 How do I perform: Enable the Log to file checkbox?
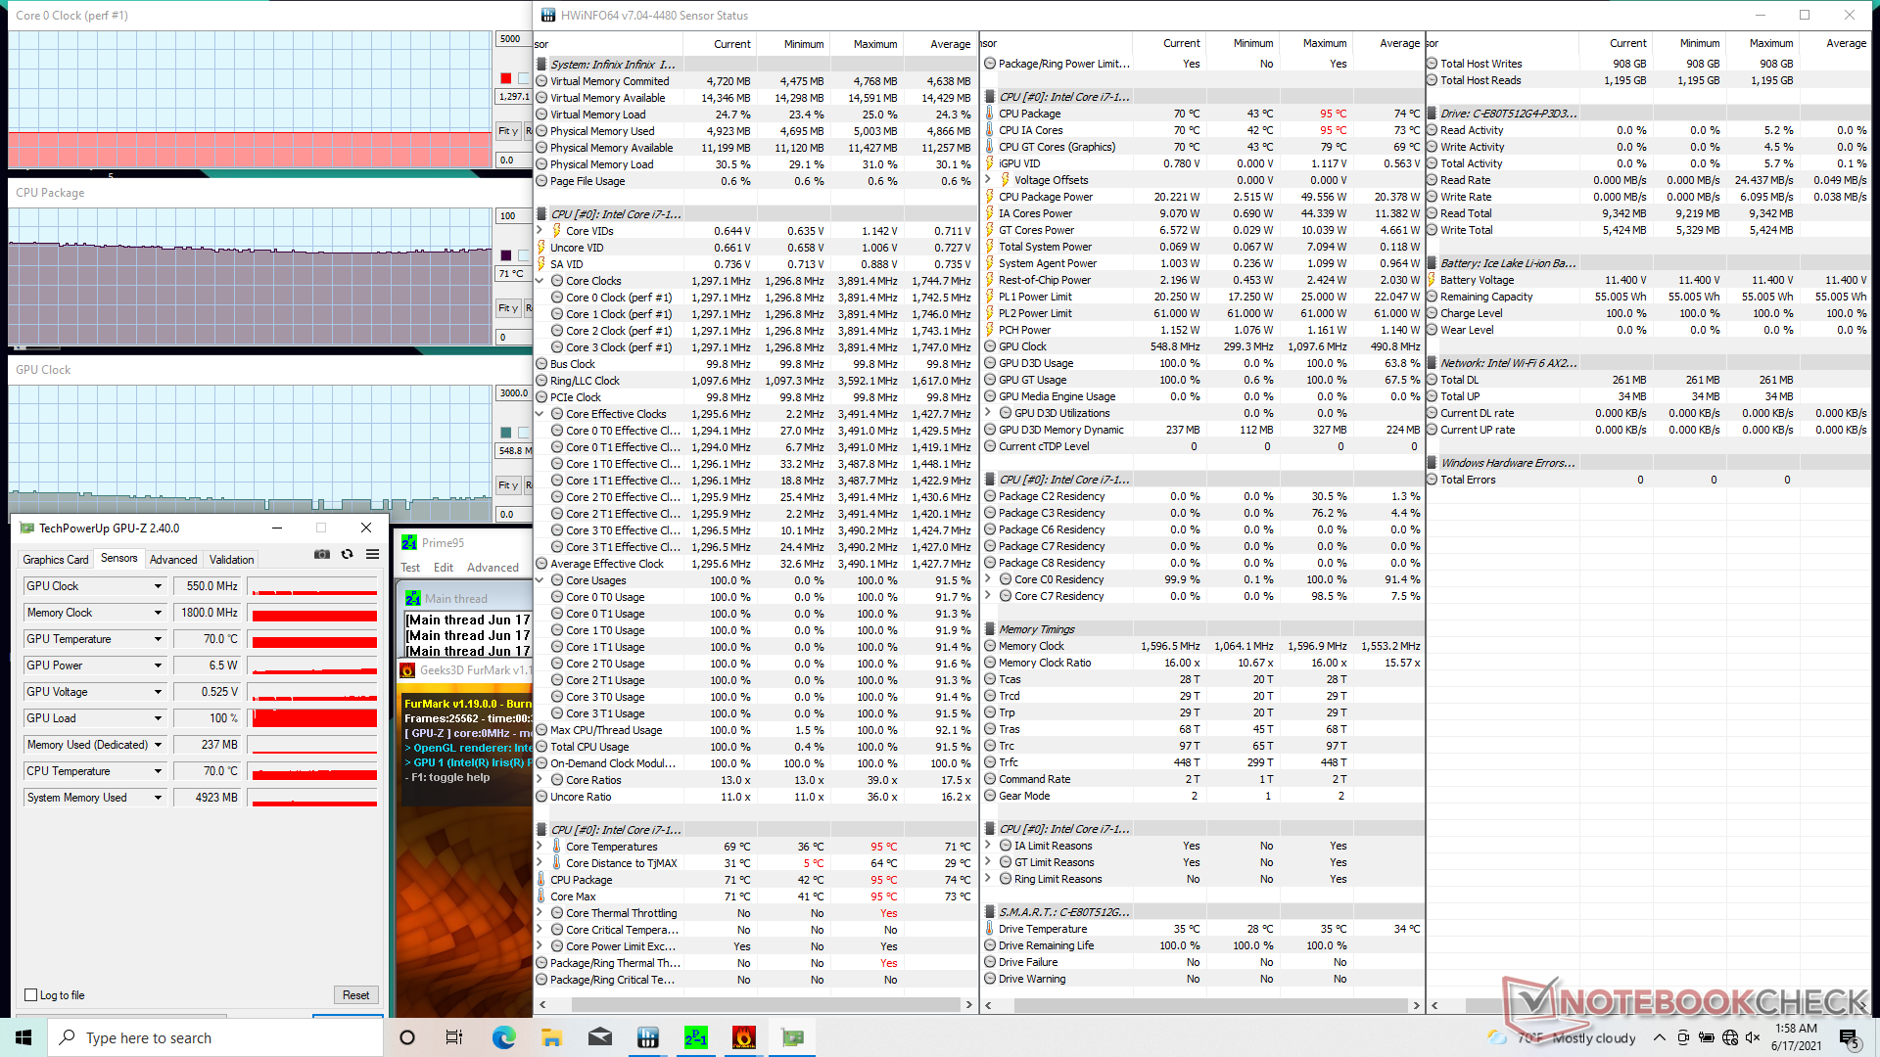coord(30,995)
